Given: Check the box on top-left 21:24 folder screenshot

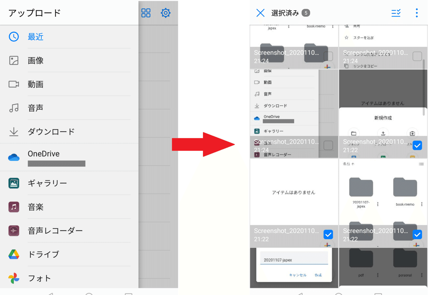Looking at the screenshot, I should [328, 56].
